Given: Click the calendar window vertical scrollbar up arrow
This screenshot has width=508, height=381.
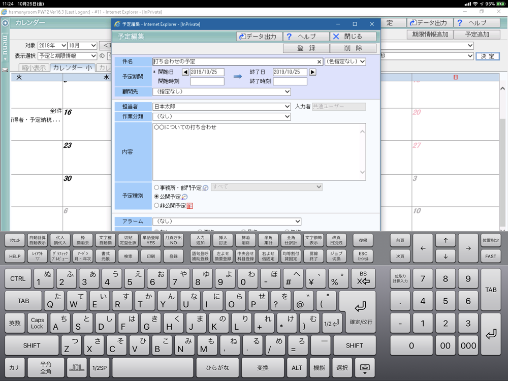Looking at the screenshot, I should pyautogui.click(x=502, y=88).
